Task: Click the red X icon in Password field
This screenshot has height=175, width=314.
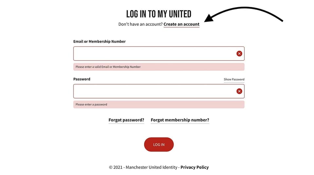Action: click(239, 91)
